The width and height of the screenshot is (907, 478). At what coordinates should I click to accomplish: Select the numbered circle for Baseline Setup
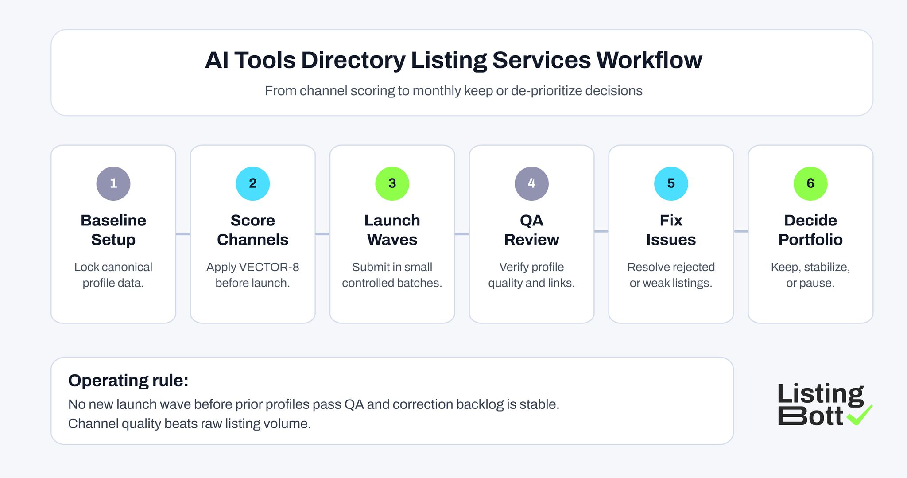coord(113,183)
